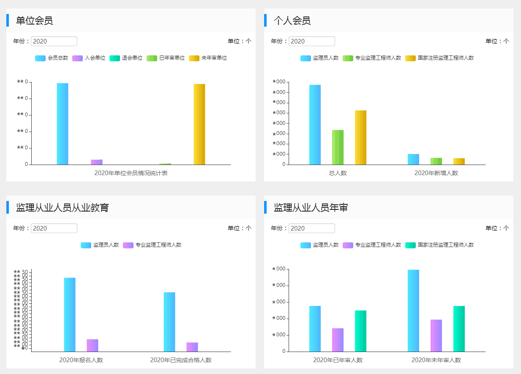
Task: Toggle 监理员人数 legend in 个人会员 chart
Action: pyautogui.click(x=319, y=58)
